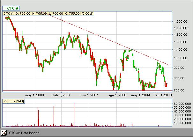The height and width of the screenshot is (137, 193).
Task: Click the feb 1, 2007 date label
Action: (62, 95)
